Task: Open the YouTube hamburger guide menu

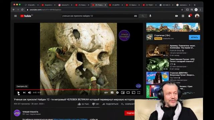Action: coord(16,16)
